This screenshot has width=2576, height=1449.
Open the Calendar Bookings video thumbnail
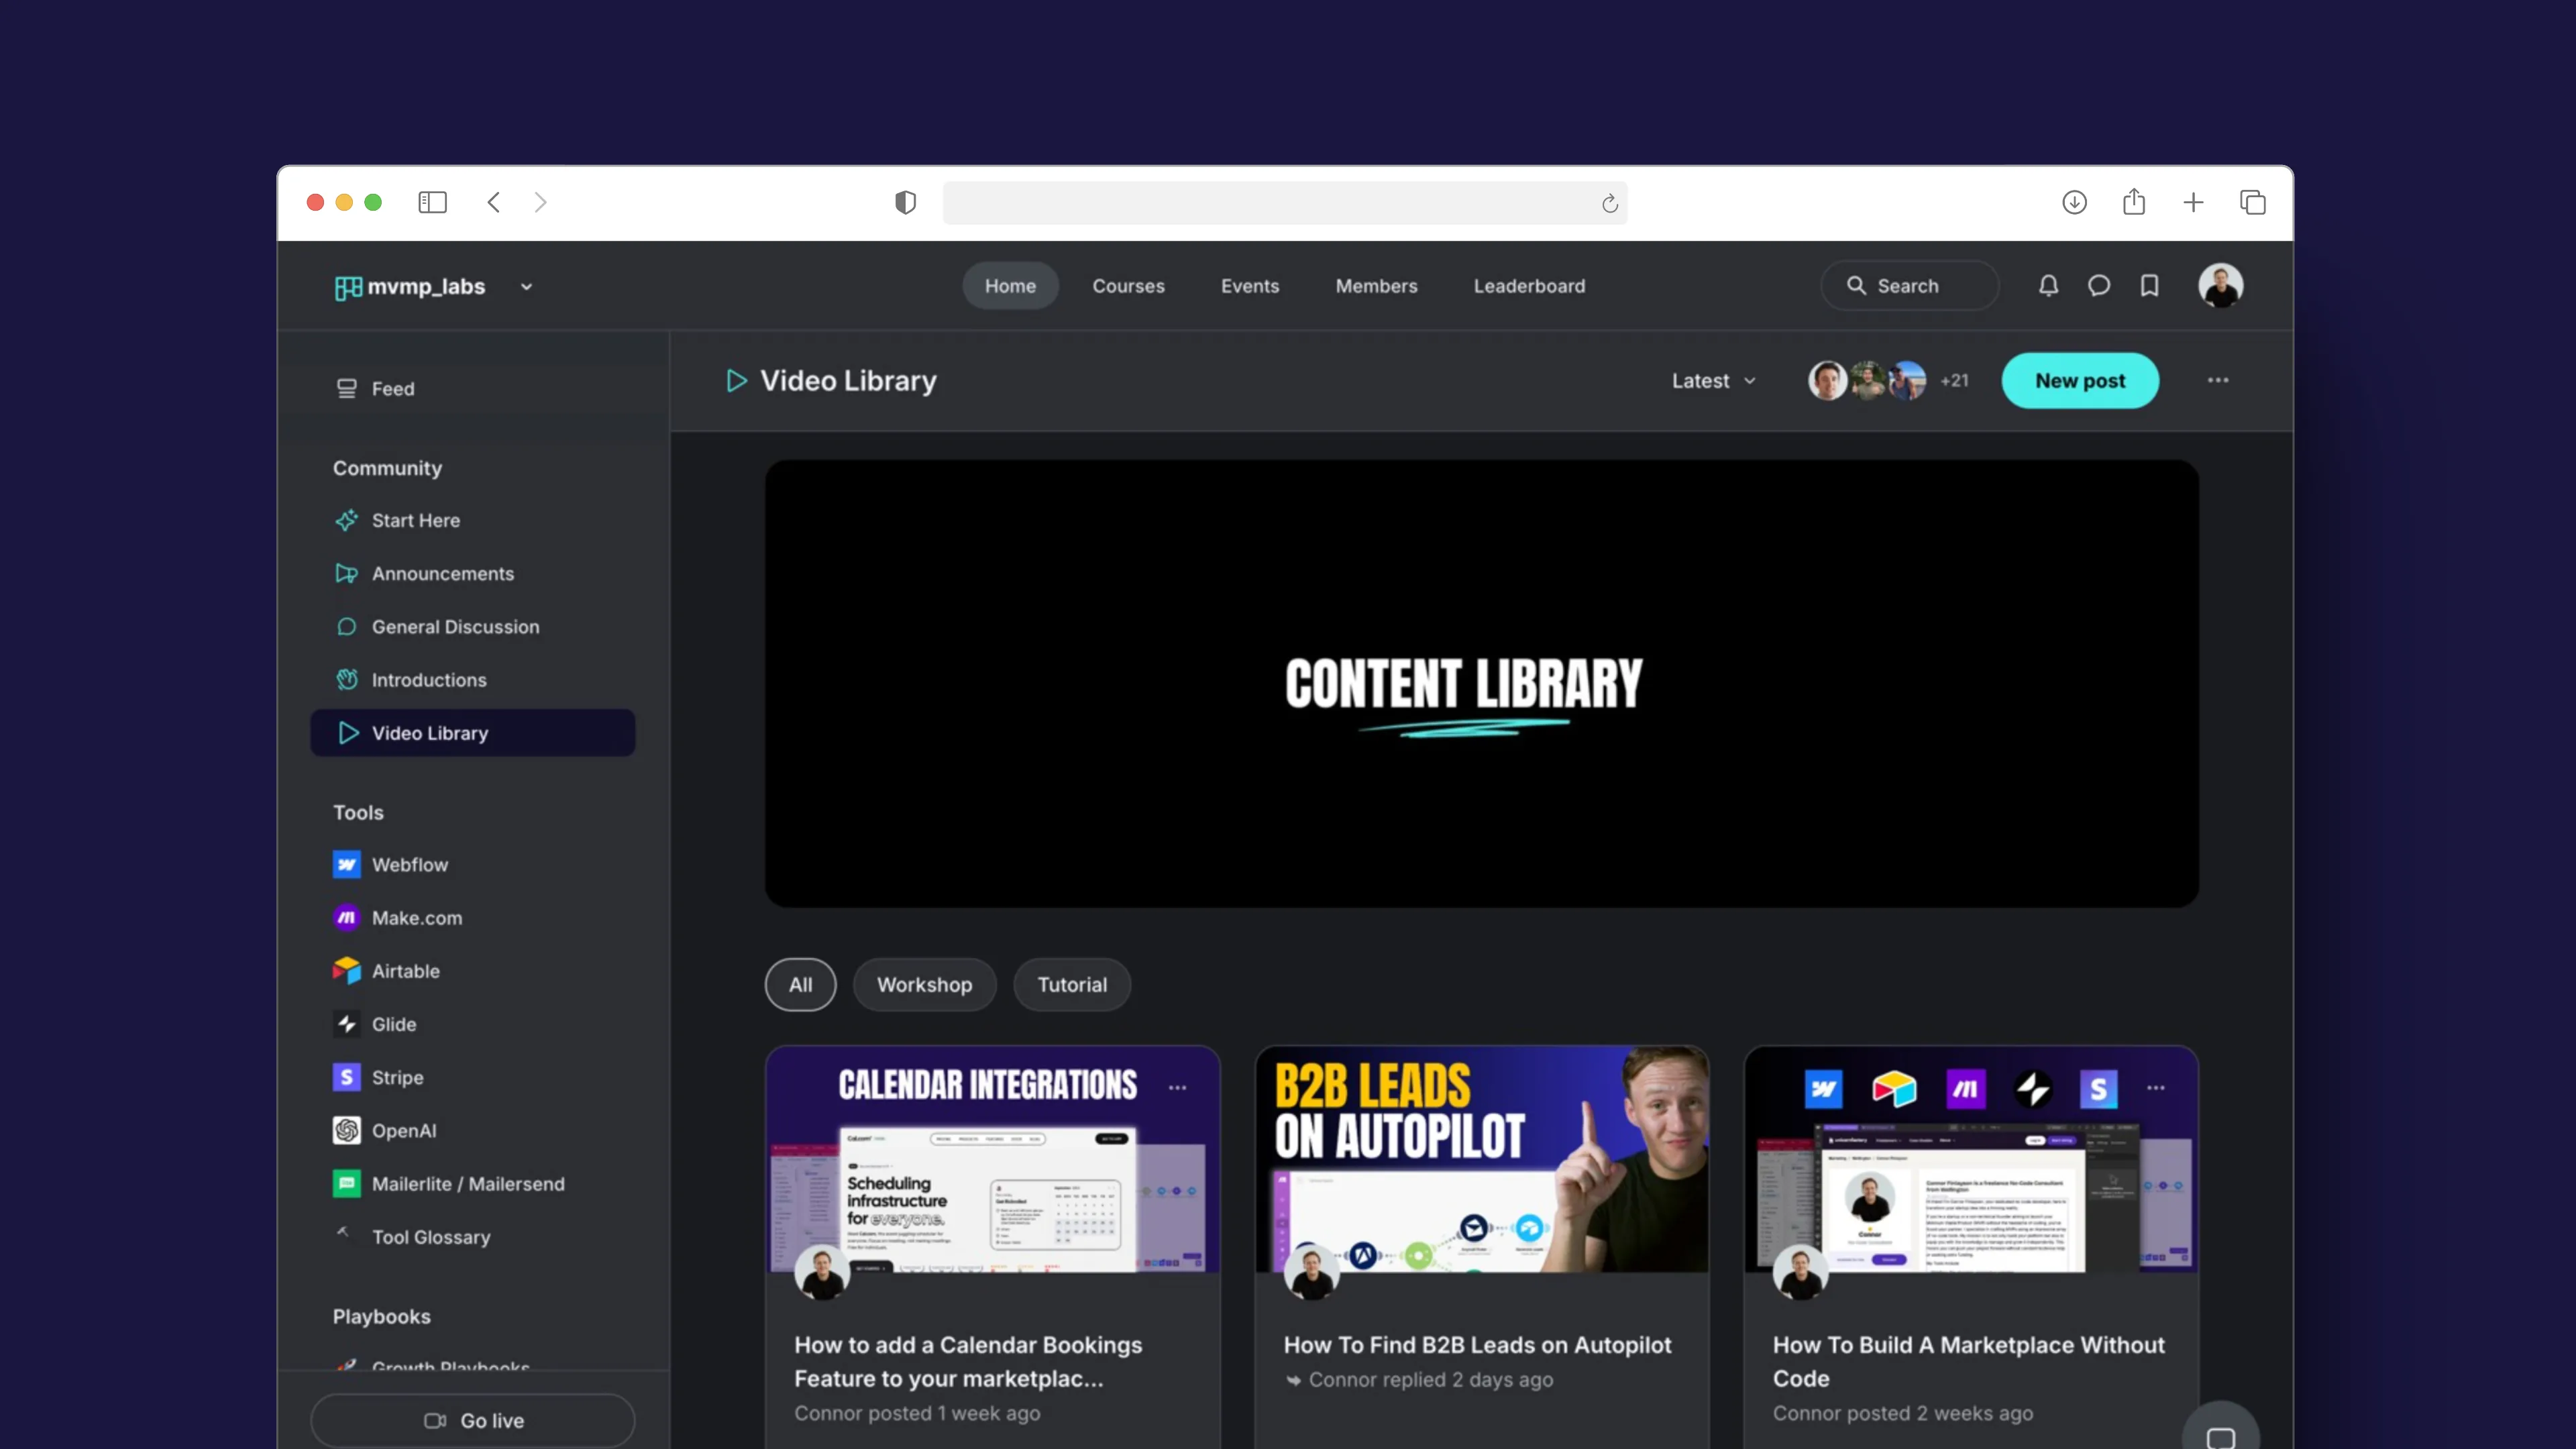992,1160
